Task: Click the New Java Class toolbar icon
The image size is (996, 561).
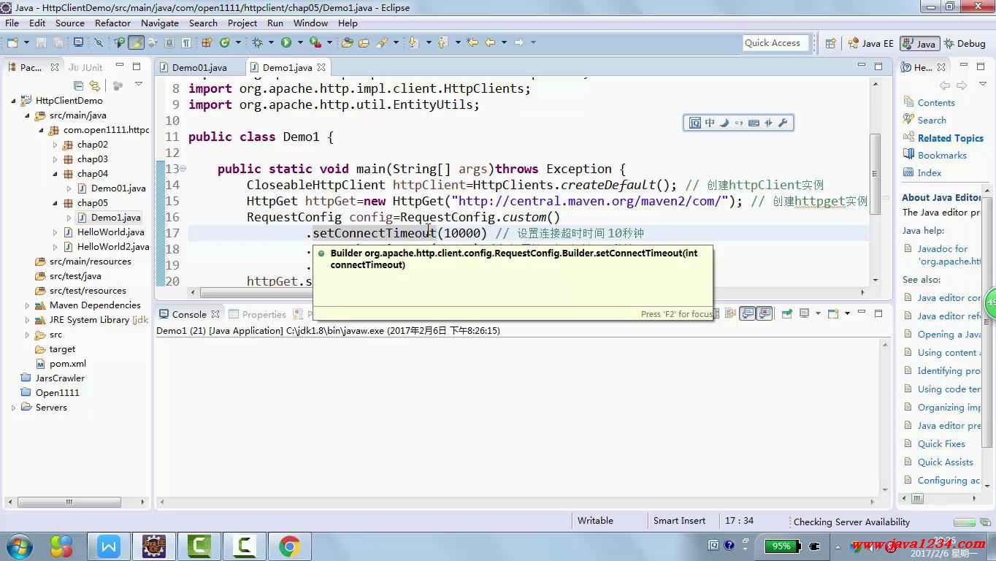Action: [224, 42]
